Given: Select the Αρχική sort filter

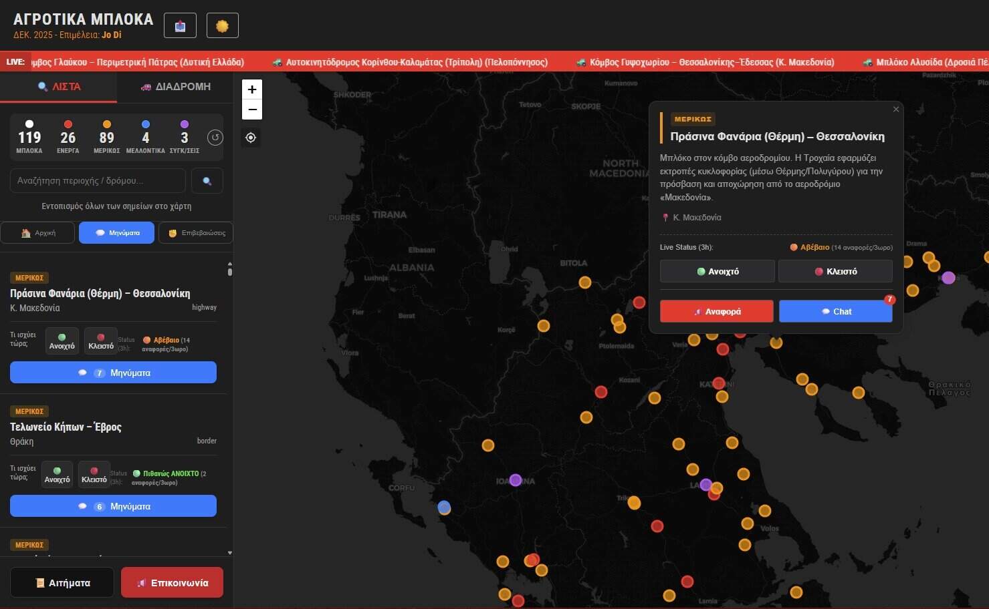Looking at the screenshot, I should (x=38, y=233).
